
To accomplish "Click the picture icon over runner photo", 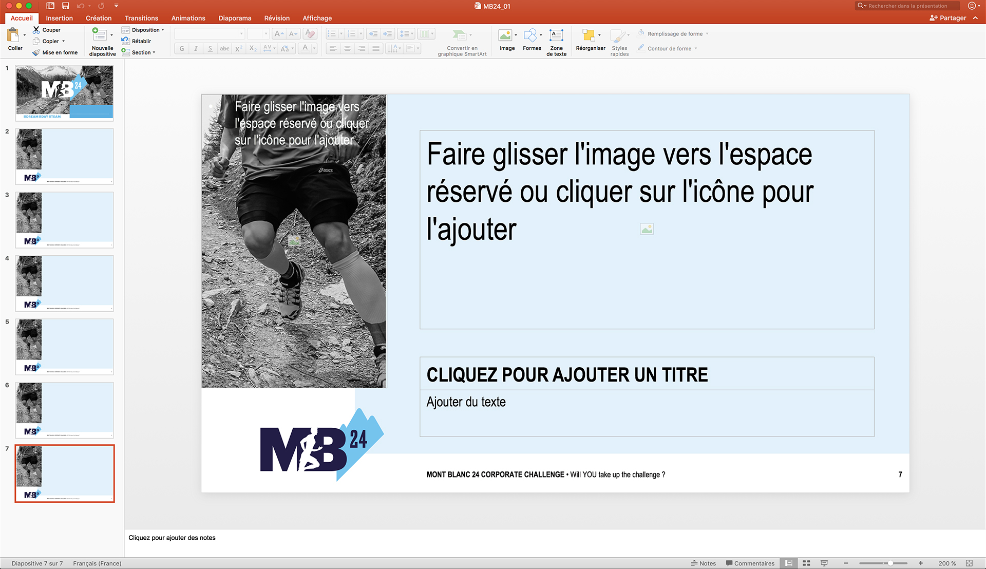I will pos(294,240).
